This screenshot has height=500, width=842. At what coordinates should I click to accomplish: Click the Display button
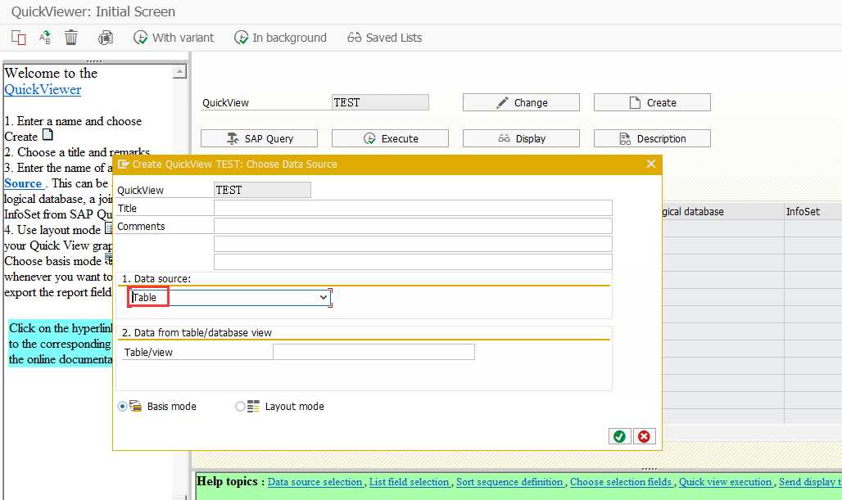[x=521, y=138]
